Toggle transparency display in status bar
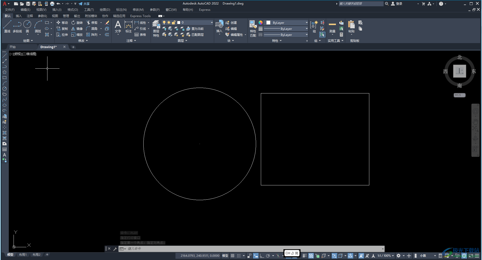Screen dimensions: 482x260 [x=311, y=256]
